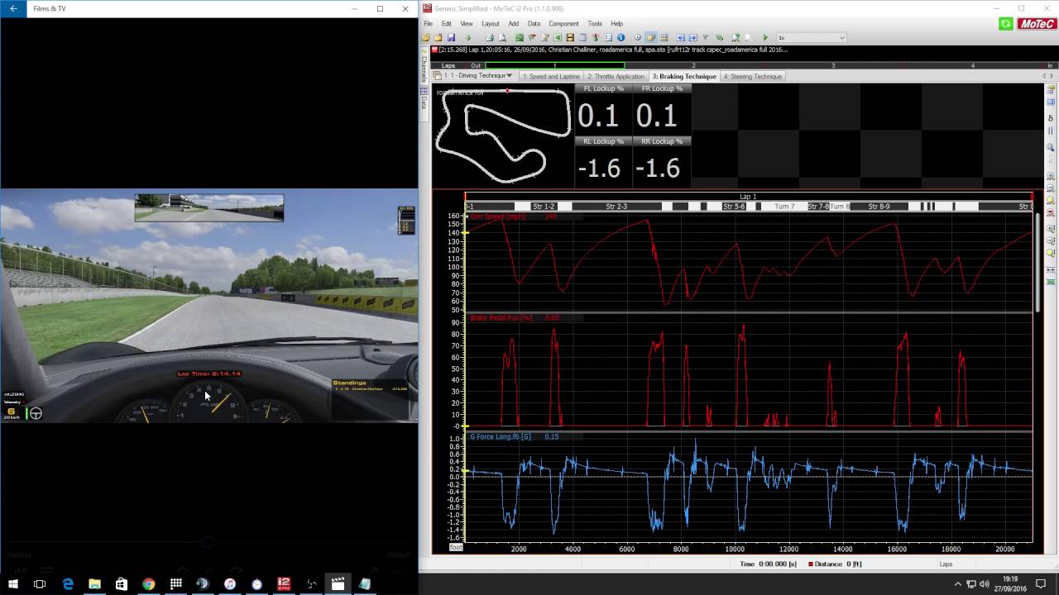Click the FR Lockup % gauge
Image resolution: width=1059 pixels, height=595 pixels.
[x=662, y=108]
